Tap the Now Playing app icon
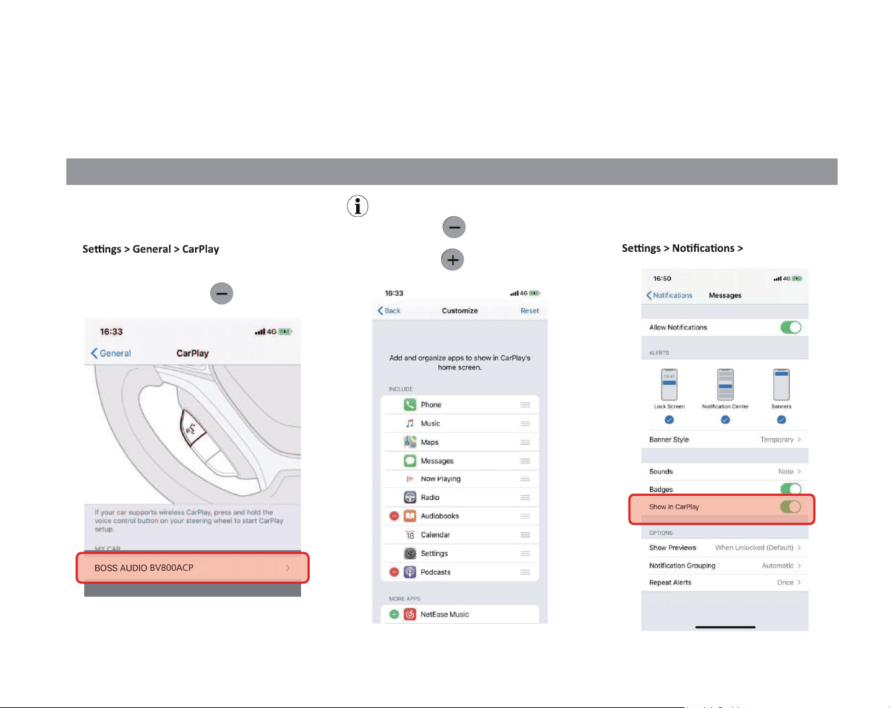This screenshot has width=890, height=708. [x=410, y=479]
